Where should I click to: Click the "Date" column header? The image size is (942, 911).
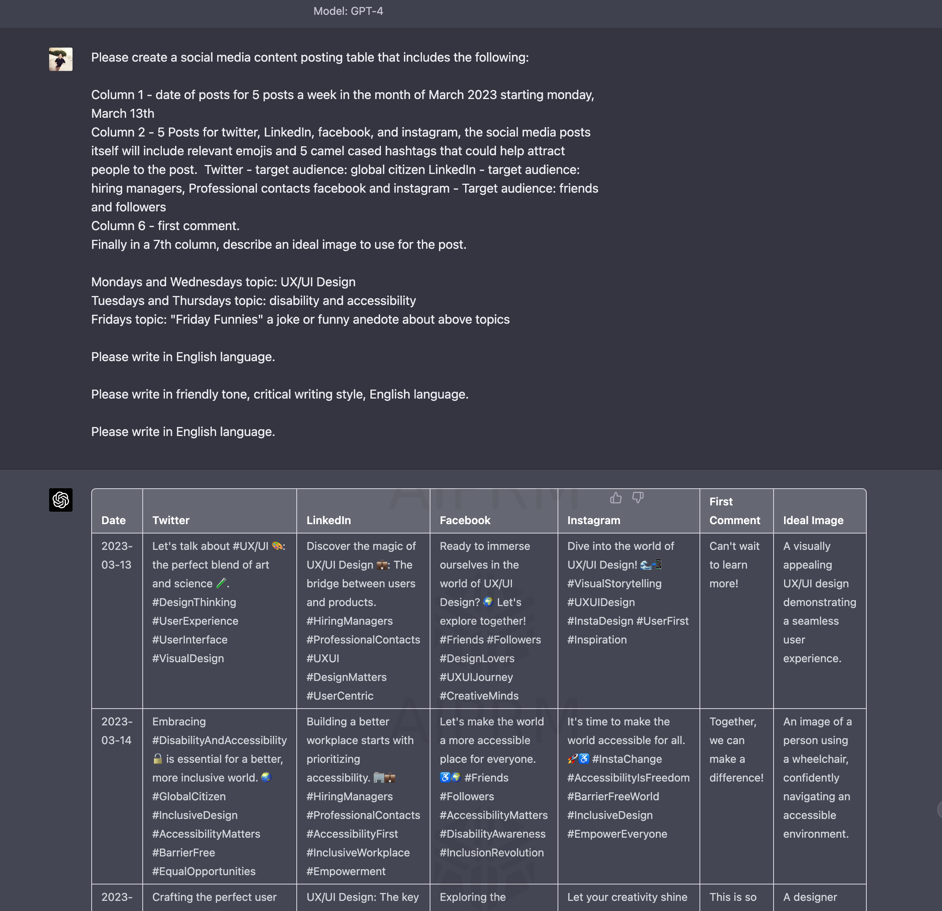(113, 520)
